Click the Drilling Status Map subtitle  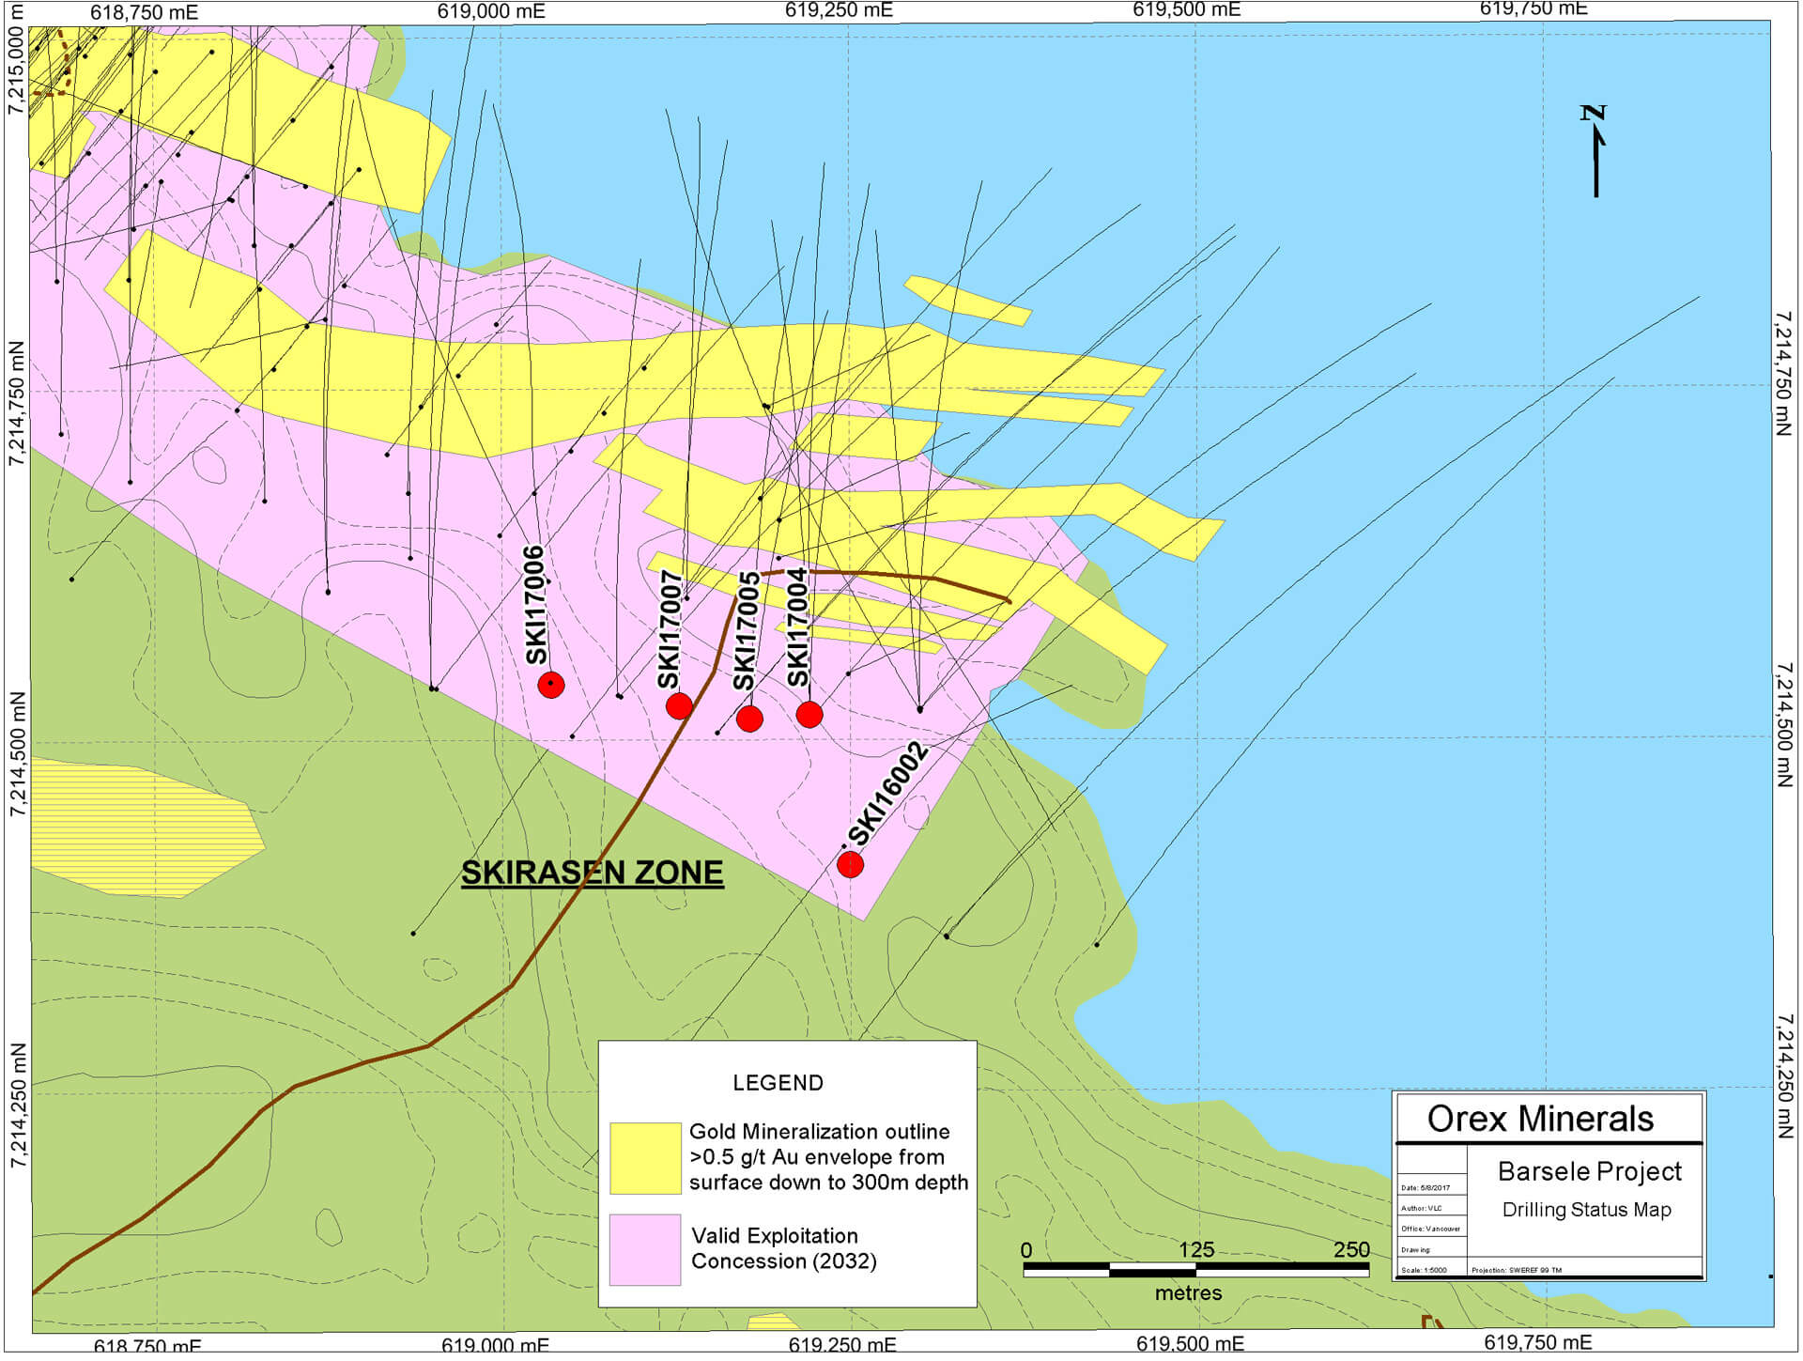[1586, 1210]
